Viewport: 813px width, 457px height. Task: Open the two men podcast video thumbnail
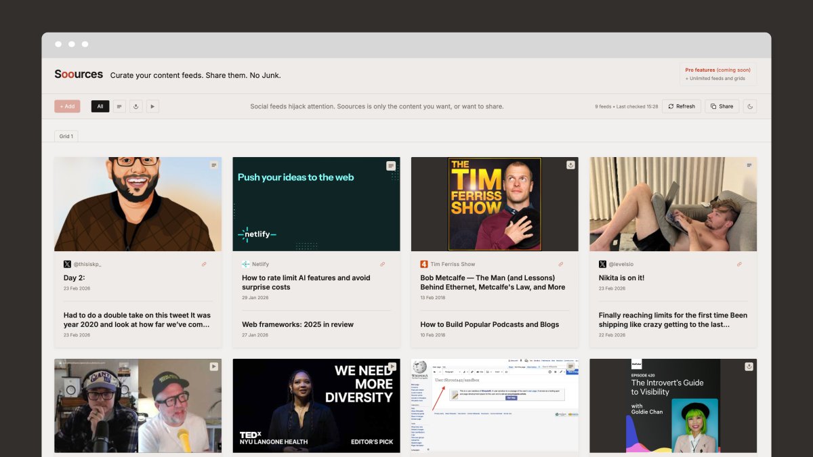138,406
